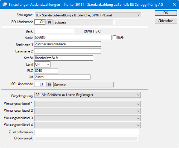Screen dimensions: 179x148
Task: Click the Bankname 1 field with Züricher Kantonalbank
Action: [68, 44]
